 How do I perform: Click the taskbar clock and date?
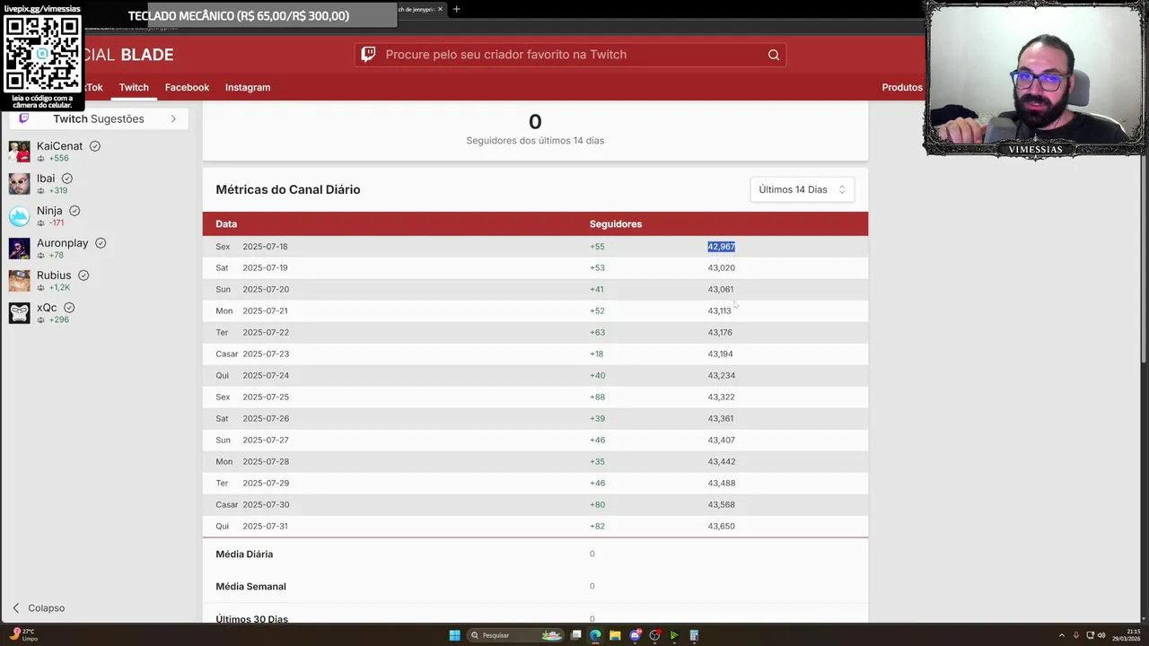coord(1126,635)
